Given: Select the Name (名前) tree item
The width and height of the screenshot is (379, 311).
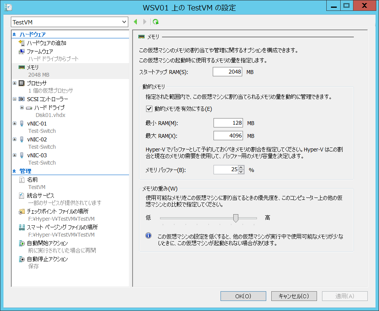Looking at the screenshot, I should (x=32, y=180).
